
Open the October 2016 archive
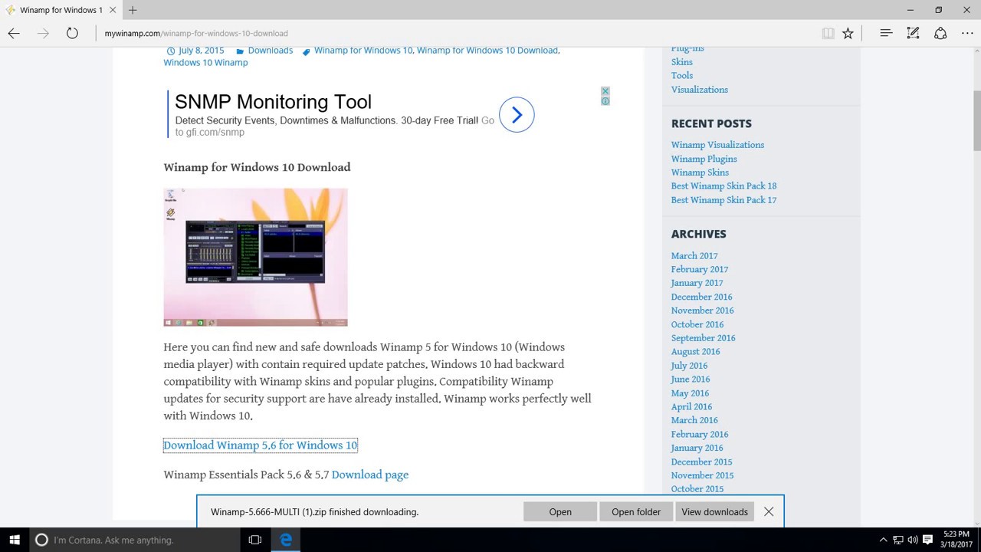697,324
